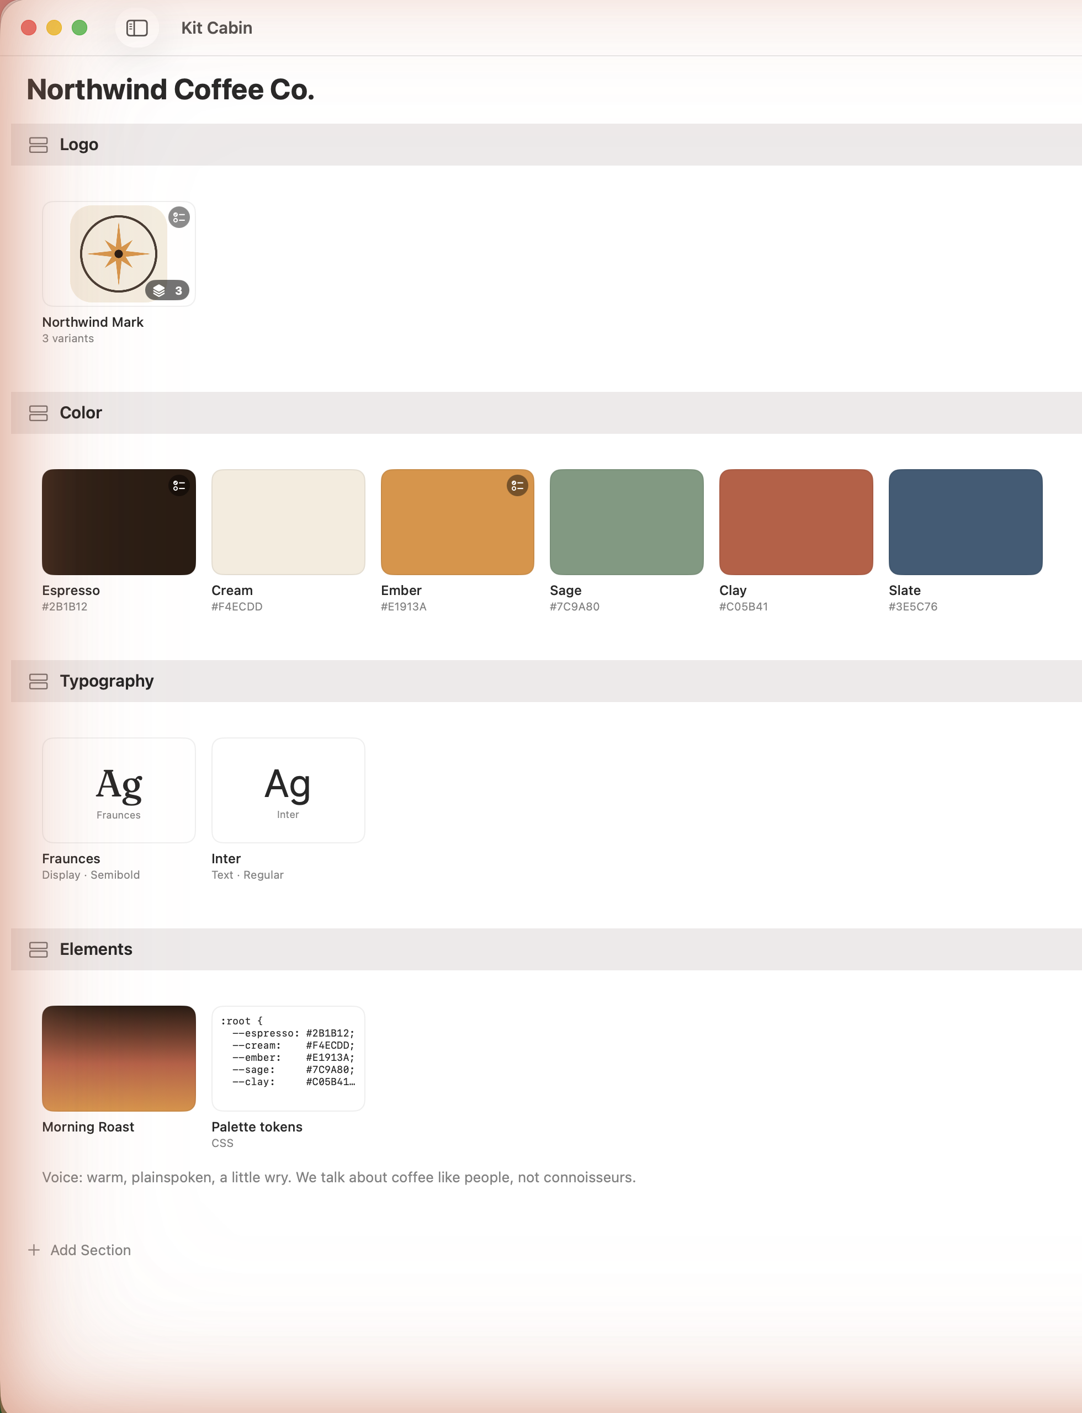Screen dimensions: 1082x1413
Task: Click the Morning Roast name label
Action: pos(88,1127)
